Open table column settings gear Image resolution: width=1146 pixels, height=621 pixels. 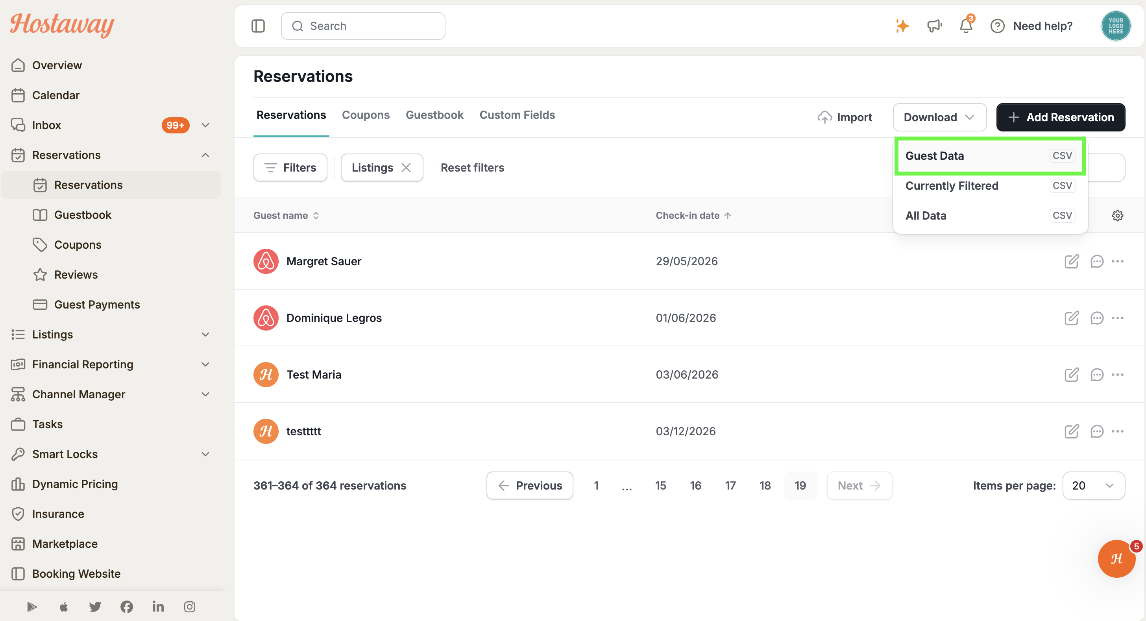[x=1118, y=215]
